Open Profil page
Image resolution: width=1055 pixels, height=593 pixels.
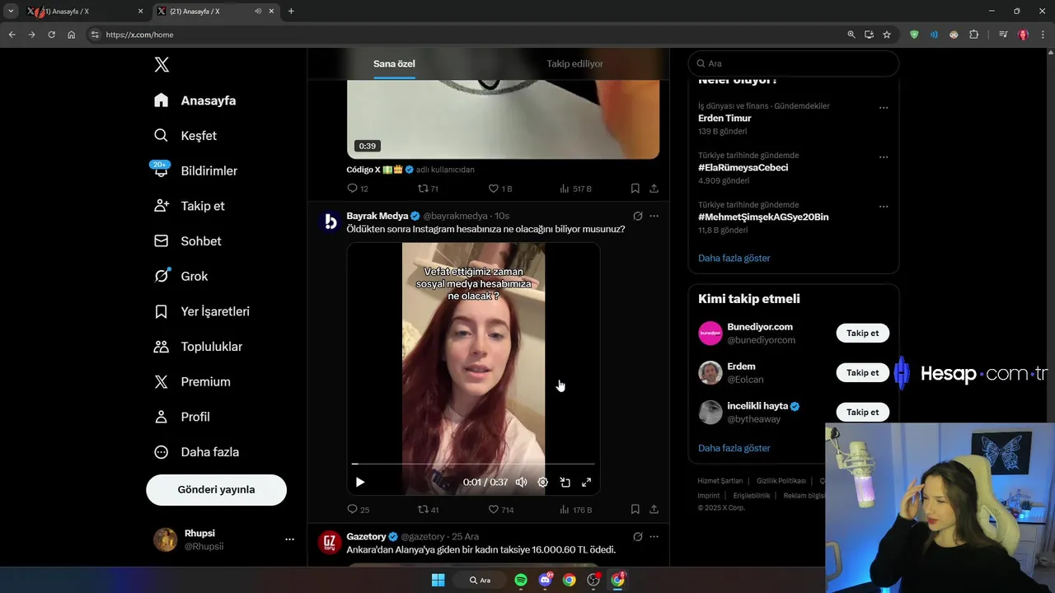pyautogui.click(x=182, y=417)
